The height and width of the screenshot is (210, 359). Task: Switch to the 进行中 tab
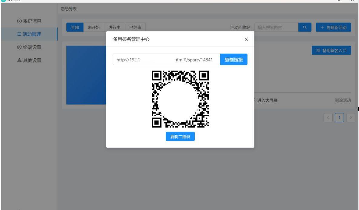coord(115,27)
